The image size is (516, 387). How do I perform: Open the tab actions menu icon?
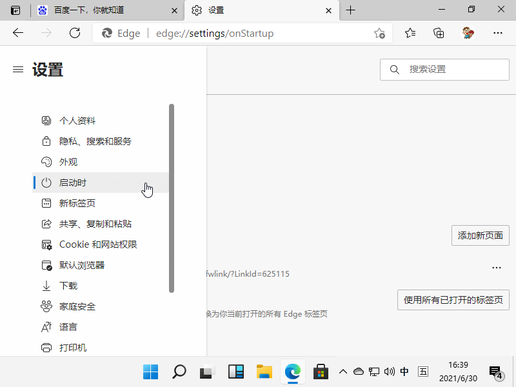click(x=15, y=10)
